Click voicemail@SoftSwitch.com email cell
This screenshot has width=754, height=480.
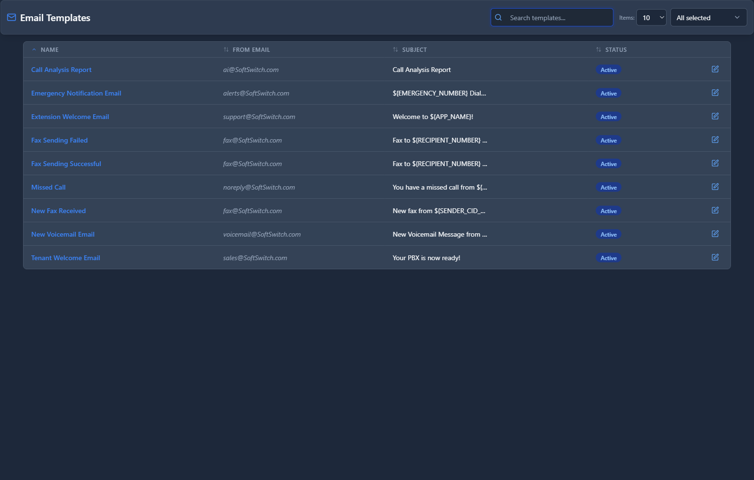coord(262,234)
